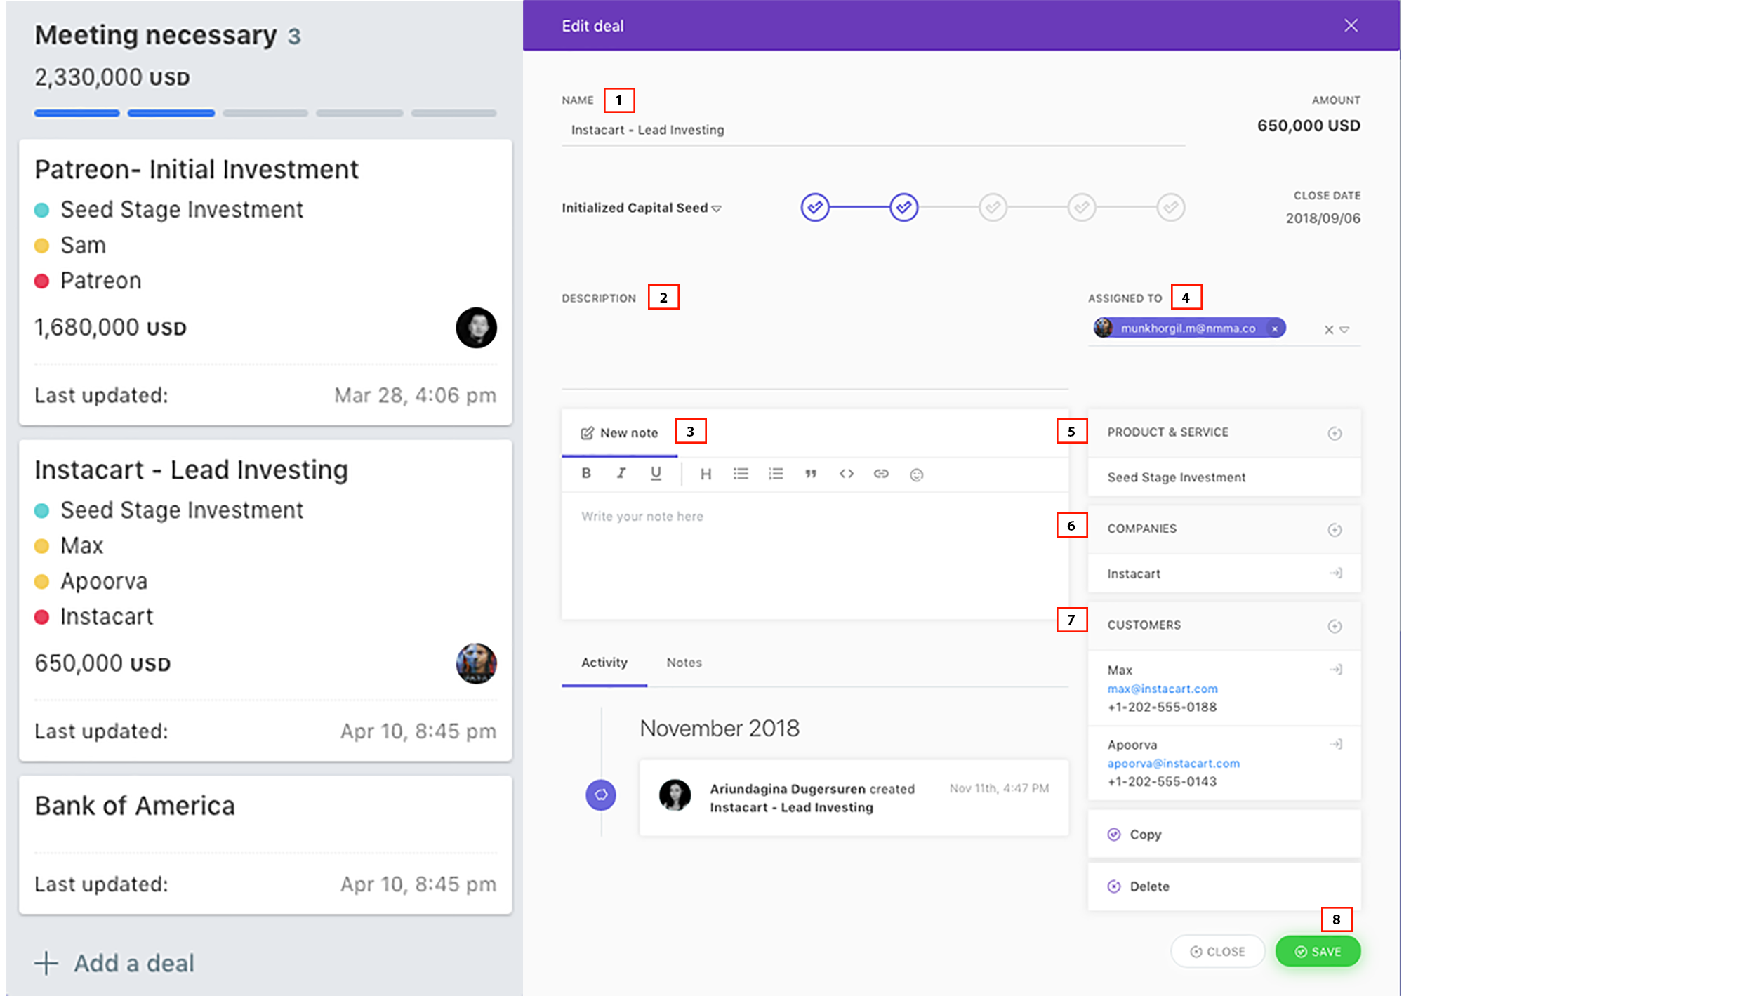Click activity timeline marker icon

[601, 795]
